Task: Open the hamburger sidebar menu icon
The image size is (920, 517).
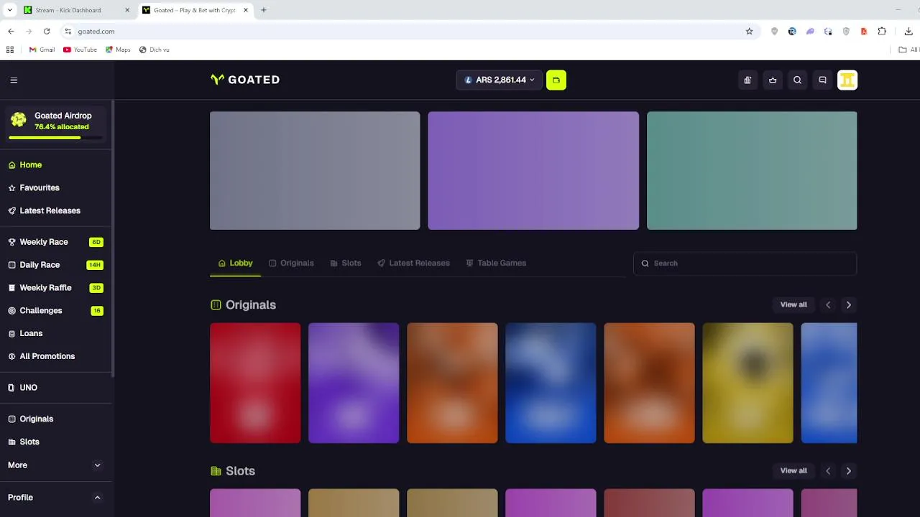Action: tap(14, 80)
